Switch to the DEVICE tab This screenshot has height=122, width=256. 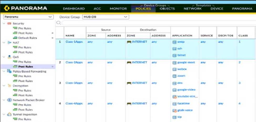217,9
